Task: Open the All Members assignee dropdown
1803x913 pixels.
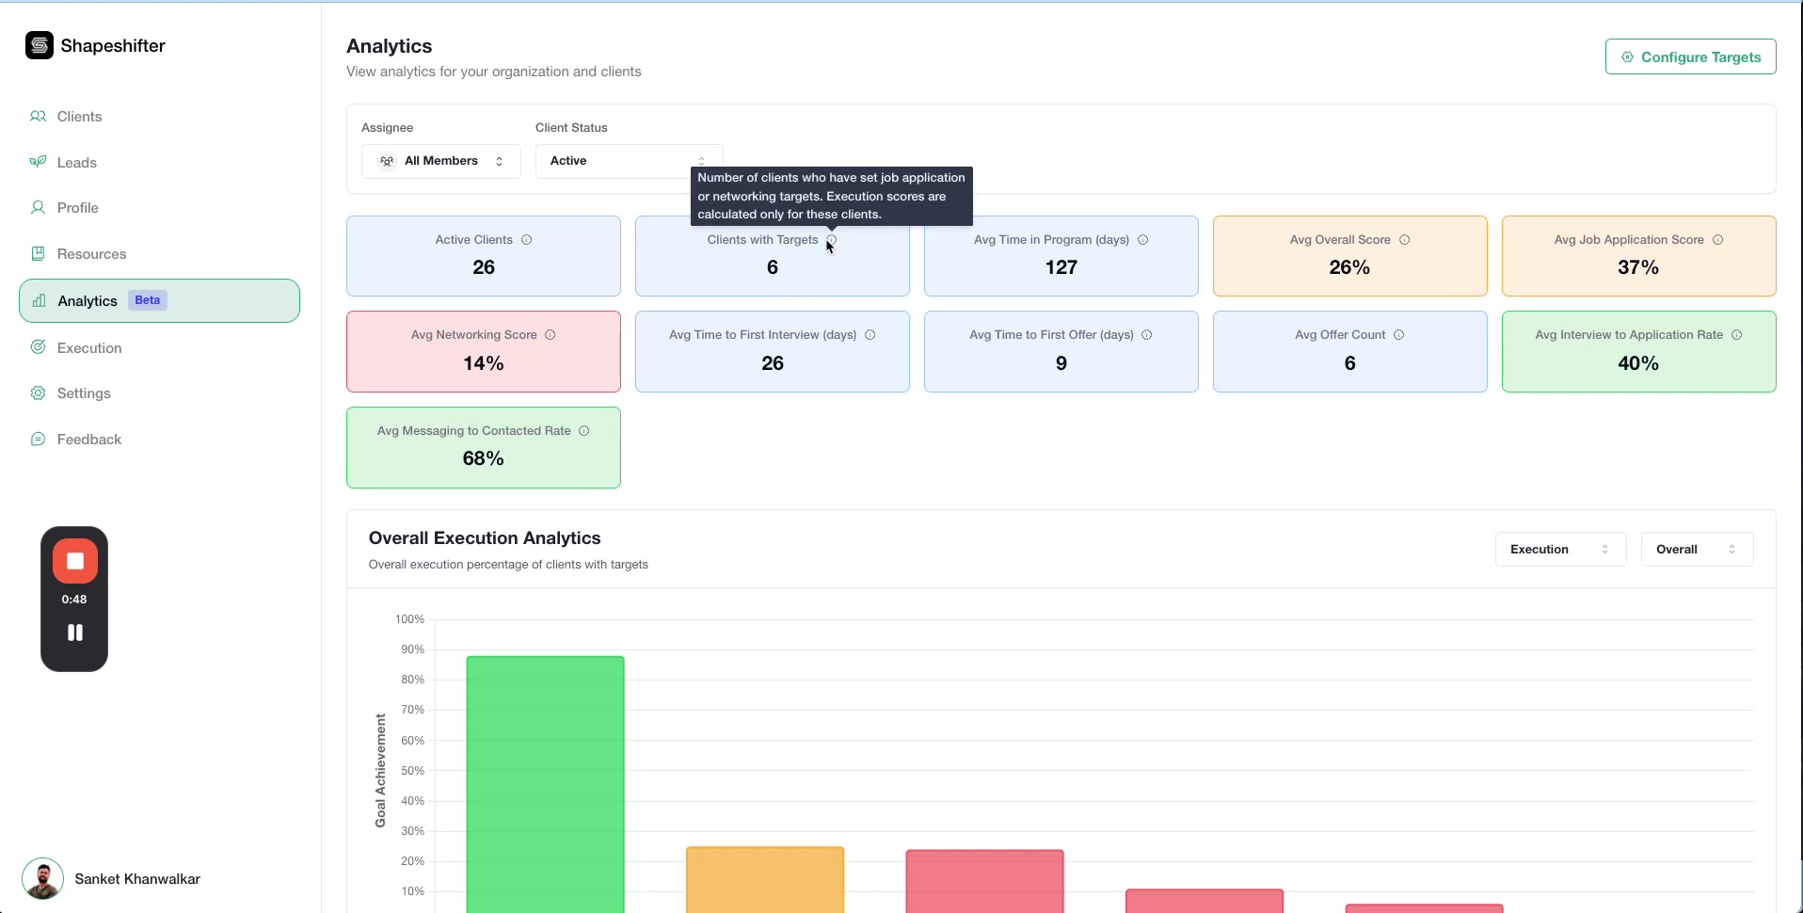Action: click(440, 160)
